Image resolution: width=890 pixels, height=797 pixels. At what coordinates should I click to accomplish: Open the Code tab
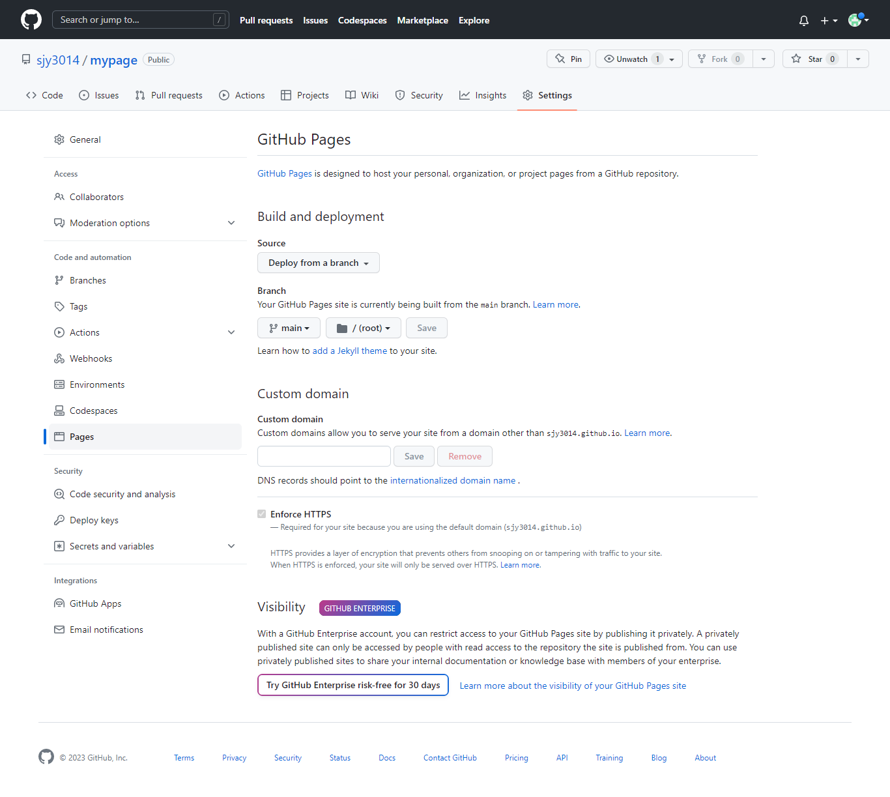point(44,95)
